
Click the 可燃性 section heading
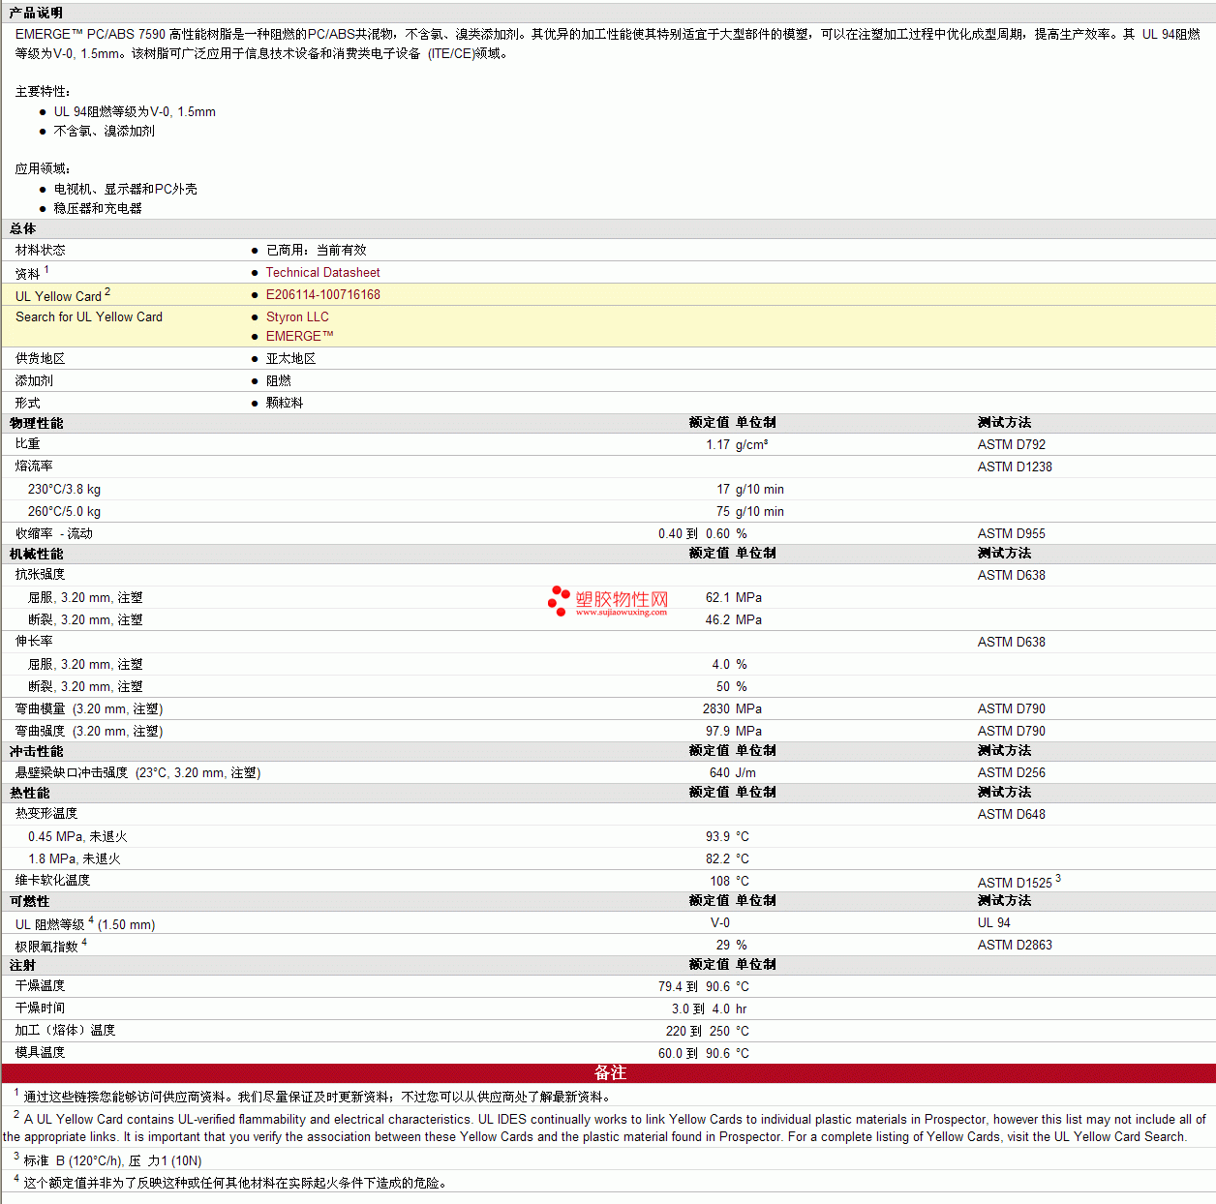point(29,902)
